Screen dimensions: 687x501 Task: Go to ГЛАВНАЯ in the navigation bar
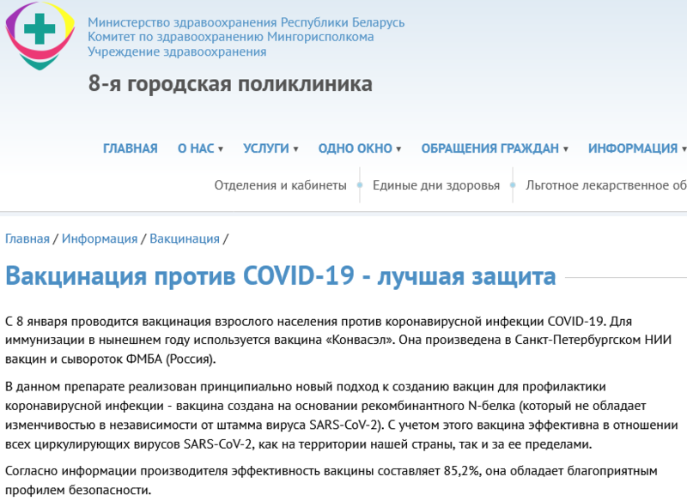tap(131, 148)
